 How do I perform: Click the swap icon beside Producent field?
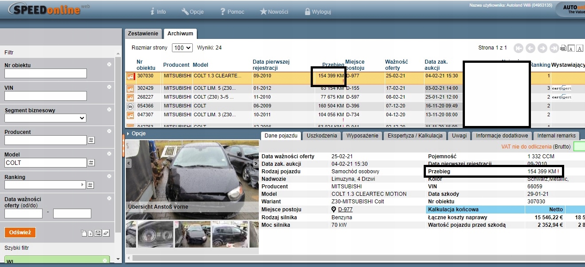(91, 140)
